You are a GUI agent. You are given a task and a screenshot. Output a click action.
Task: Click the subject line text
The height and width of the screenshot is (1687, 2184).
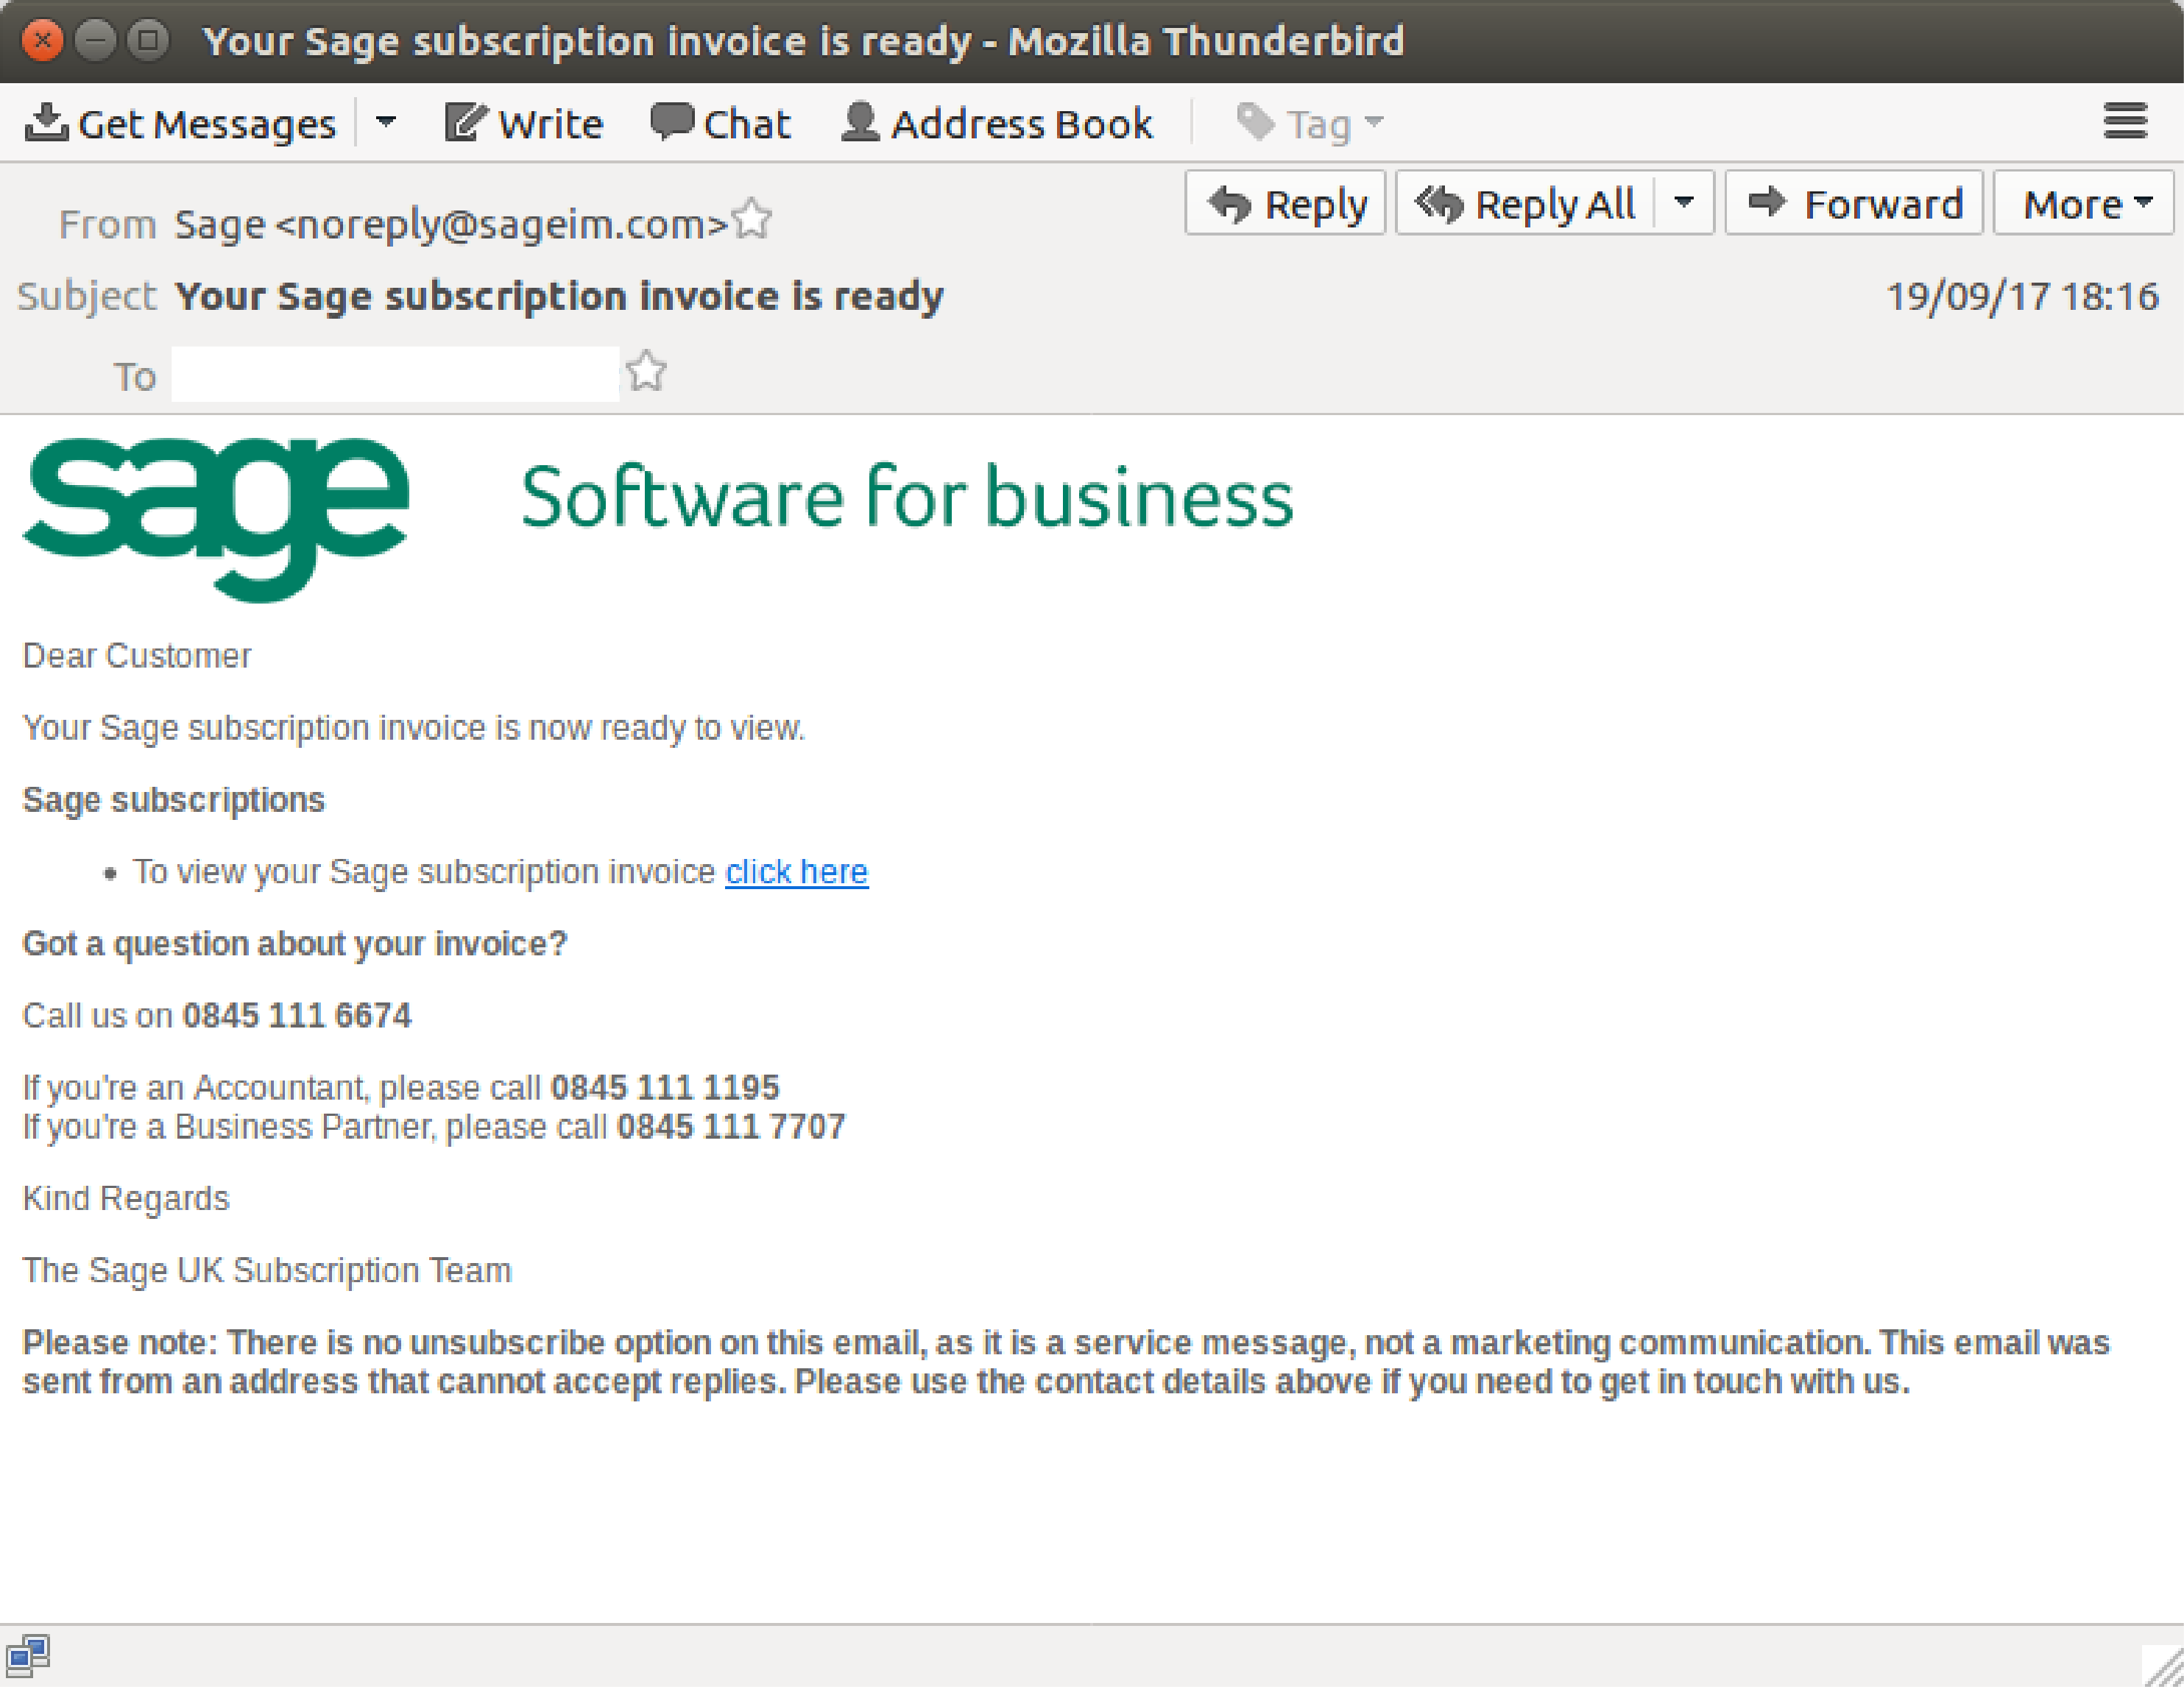(559, 297)
